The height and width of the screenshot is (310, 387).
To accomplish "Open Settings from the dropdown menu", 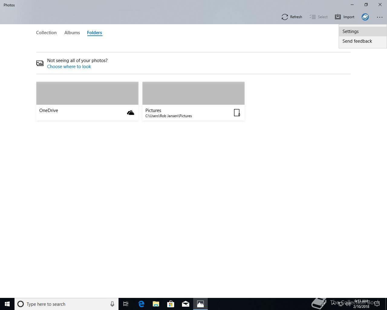I will [363, 31].
